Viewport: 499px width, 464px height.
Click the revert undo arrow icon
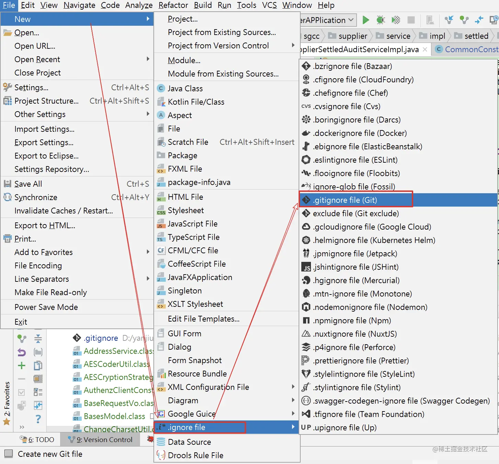22,352
